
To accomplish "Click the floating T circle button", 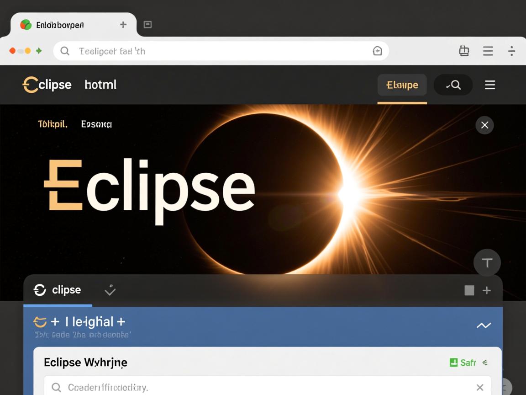I will coord(487,262).
